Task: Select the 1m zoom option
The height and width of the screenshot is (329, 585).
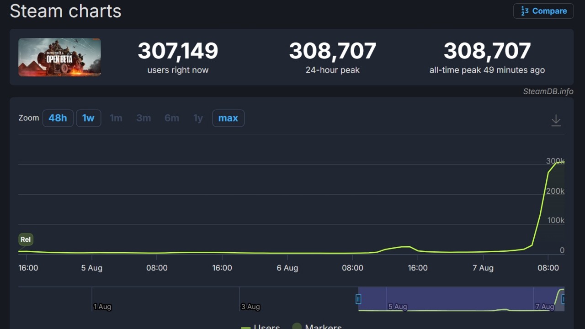Action: (116, 118)
